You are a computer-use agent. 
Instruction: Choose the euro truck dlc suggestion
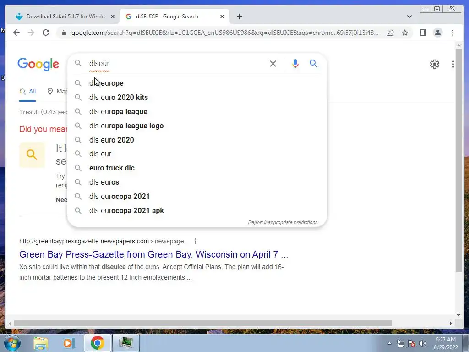pos(197,168)
